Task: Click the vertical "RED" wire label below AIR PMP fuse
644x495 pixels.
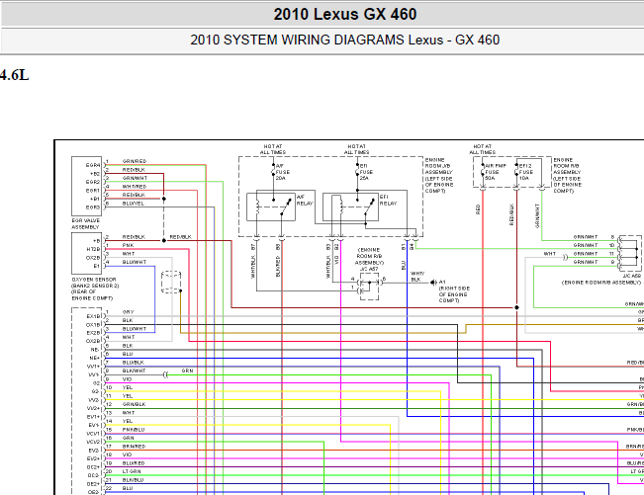Action: tap(478, 209)
